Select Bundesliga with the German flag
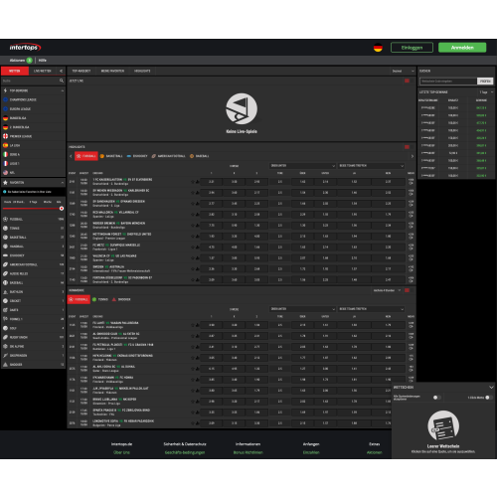 (x=33, y=118)
